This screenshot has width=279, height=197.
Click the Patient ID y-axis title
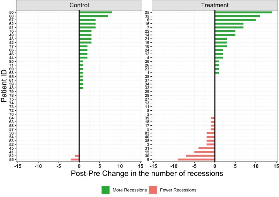(x=5, y=86)
